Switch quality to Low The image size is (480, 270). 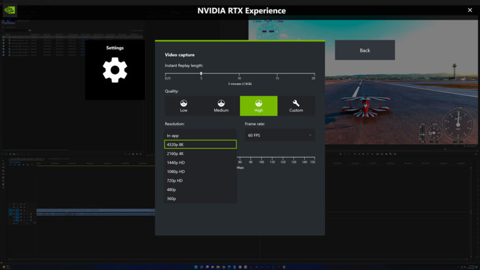pyautogui.click(x=183, y=106)
